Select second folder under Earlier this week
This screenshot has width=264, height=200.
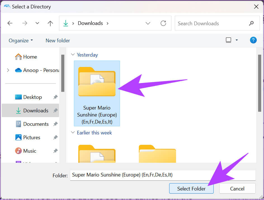pyautogui.click(x=157, y=154)
